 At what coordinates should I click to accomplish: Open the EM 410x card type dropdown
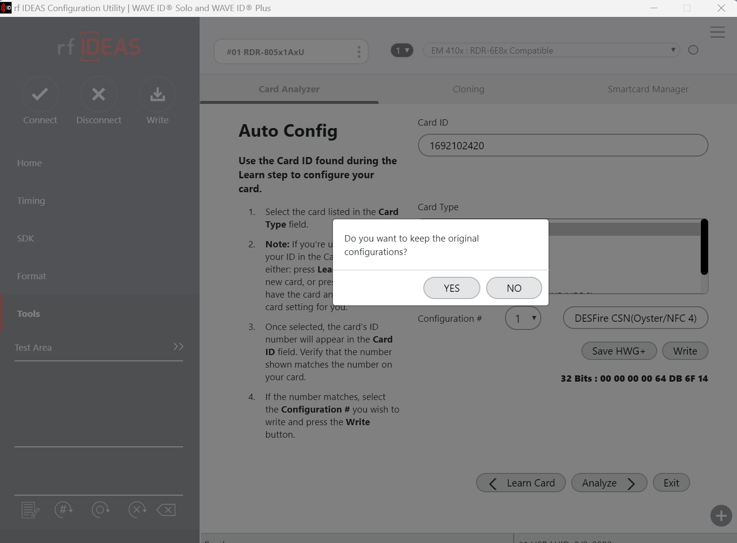tap(551, 50)
